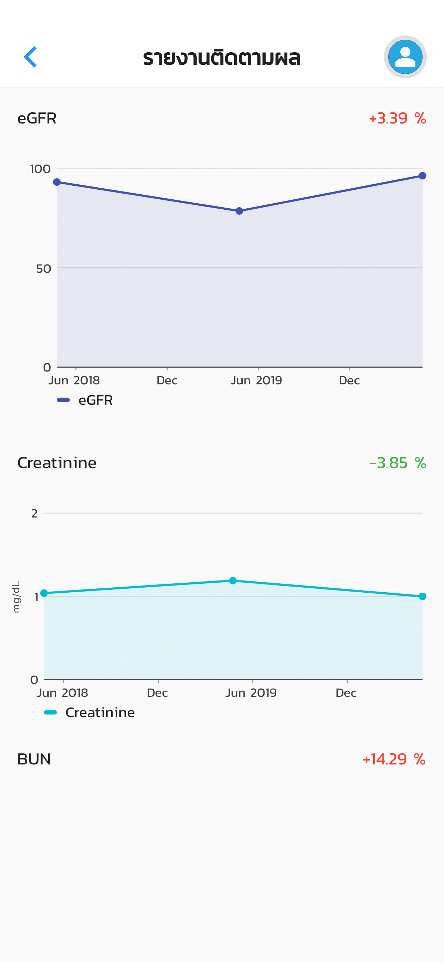Select the lowest middle eGFR data point

click(239, 211)
